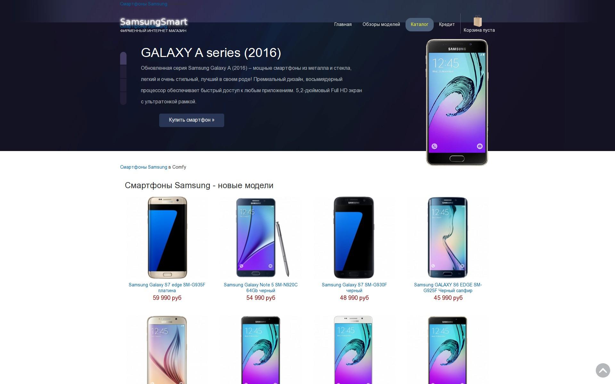Viewport: 615px width, 384px height.
Task: Click the Galaxy Note 5 phone image
Action: tap(262, 237)
